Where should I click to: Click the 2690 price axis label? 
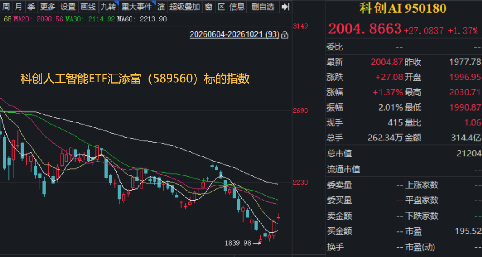pos(300,110)
